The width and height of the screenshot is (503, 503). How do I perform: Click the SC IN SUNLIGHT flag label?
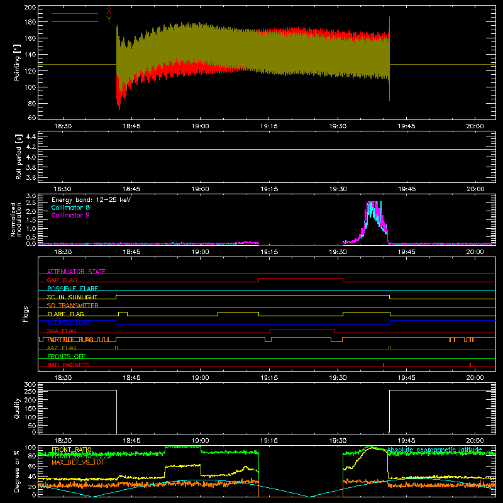[72, 297]
